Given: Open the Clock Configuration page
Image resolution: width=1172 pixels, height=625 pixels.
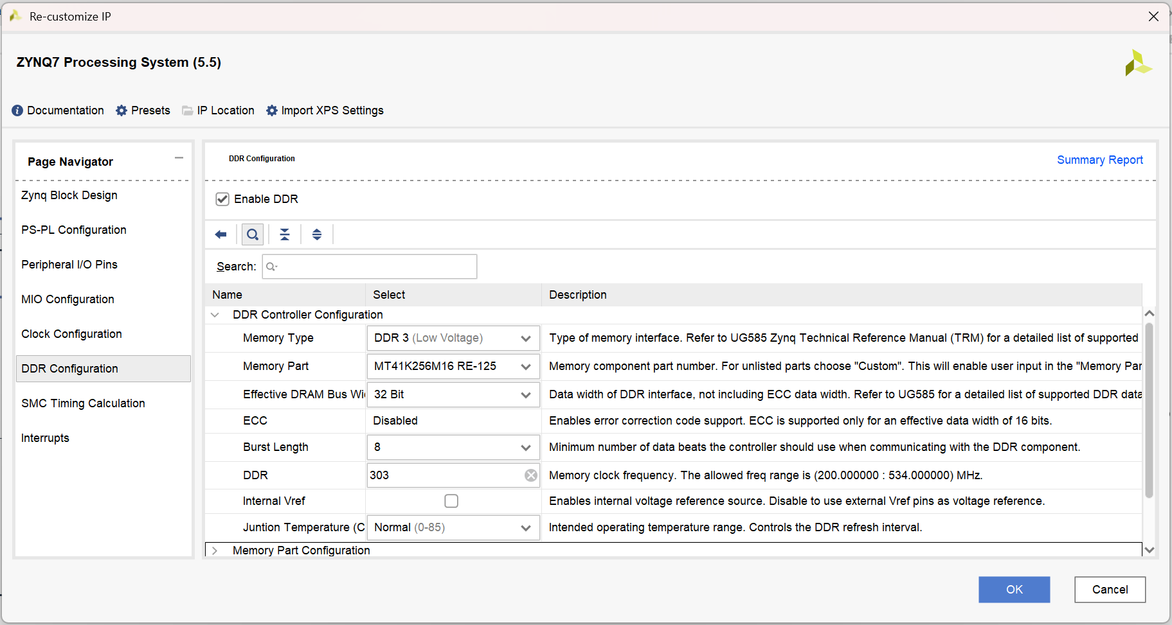Looking at the screenshot, I should point(71,334).
